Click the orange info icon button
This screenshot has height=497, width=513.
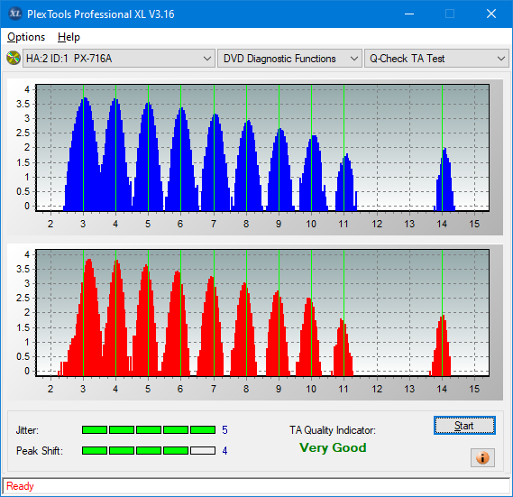(x=482, y=457)
